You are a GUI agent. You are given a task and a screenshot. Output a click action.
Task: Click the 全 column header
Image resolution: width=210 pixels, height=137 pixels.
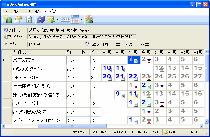(96, 53)
